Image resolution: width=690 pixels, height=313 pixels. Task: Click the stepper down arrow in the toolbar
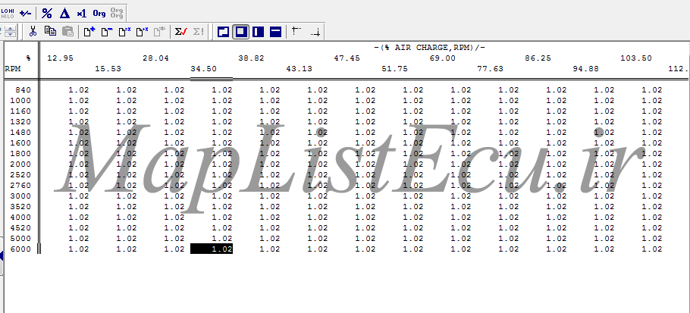(10, 34)
